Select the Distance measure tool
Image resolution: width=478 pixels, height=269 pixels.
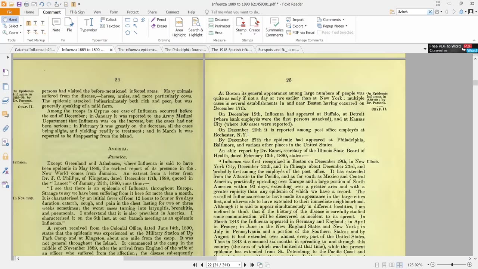click(x=218, y=19)
